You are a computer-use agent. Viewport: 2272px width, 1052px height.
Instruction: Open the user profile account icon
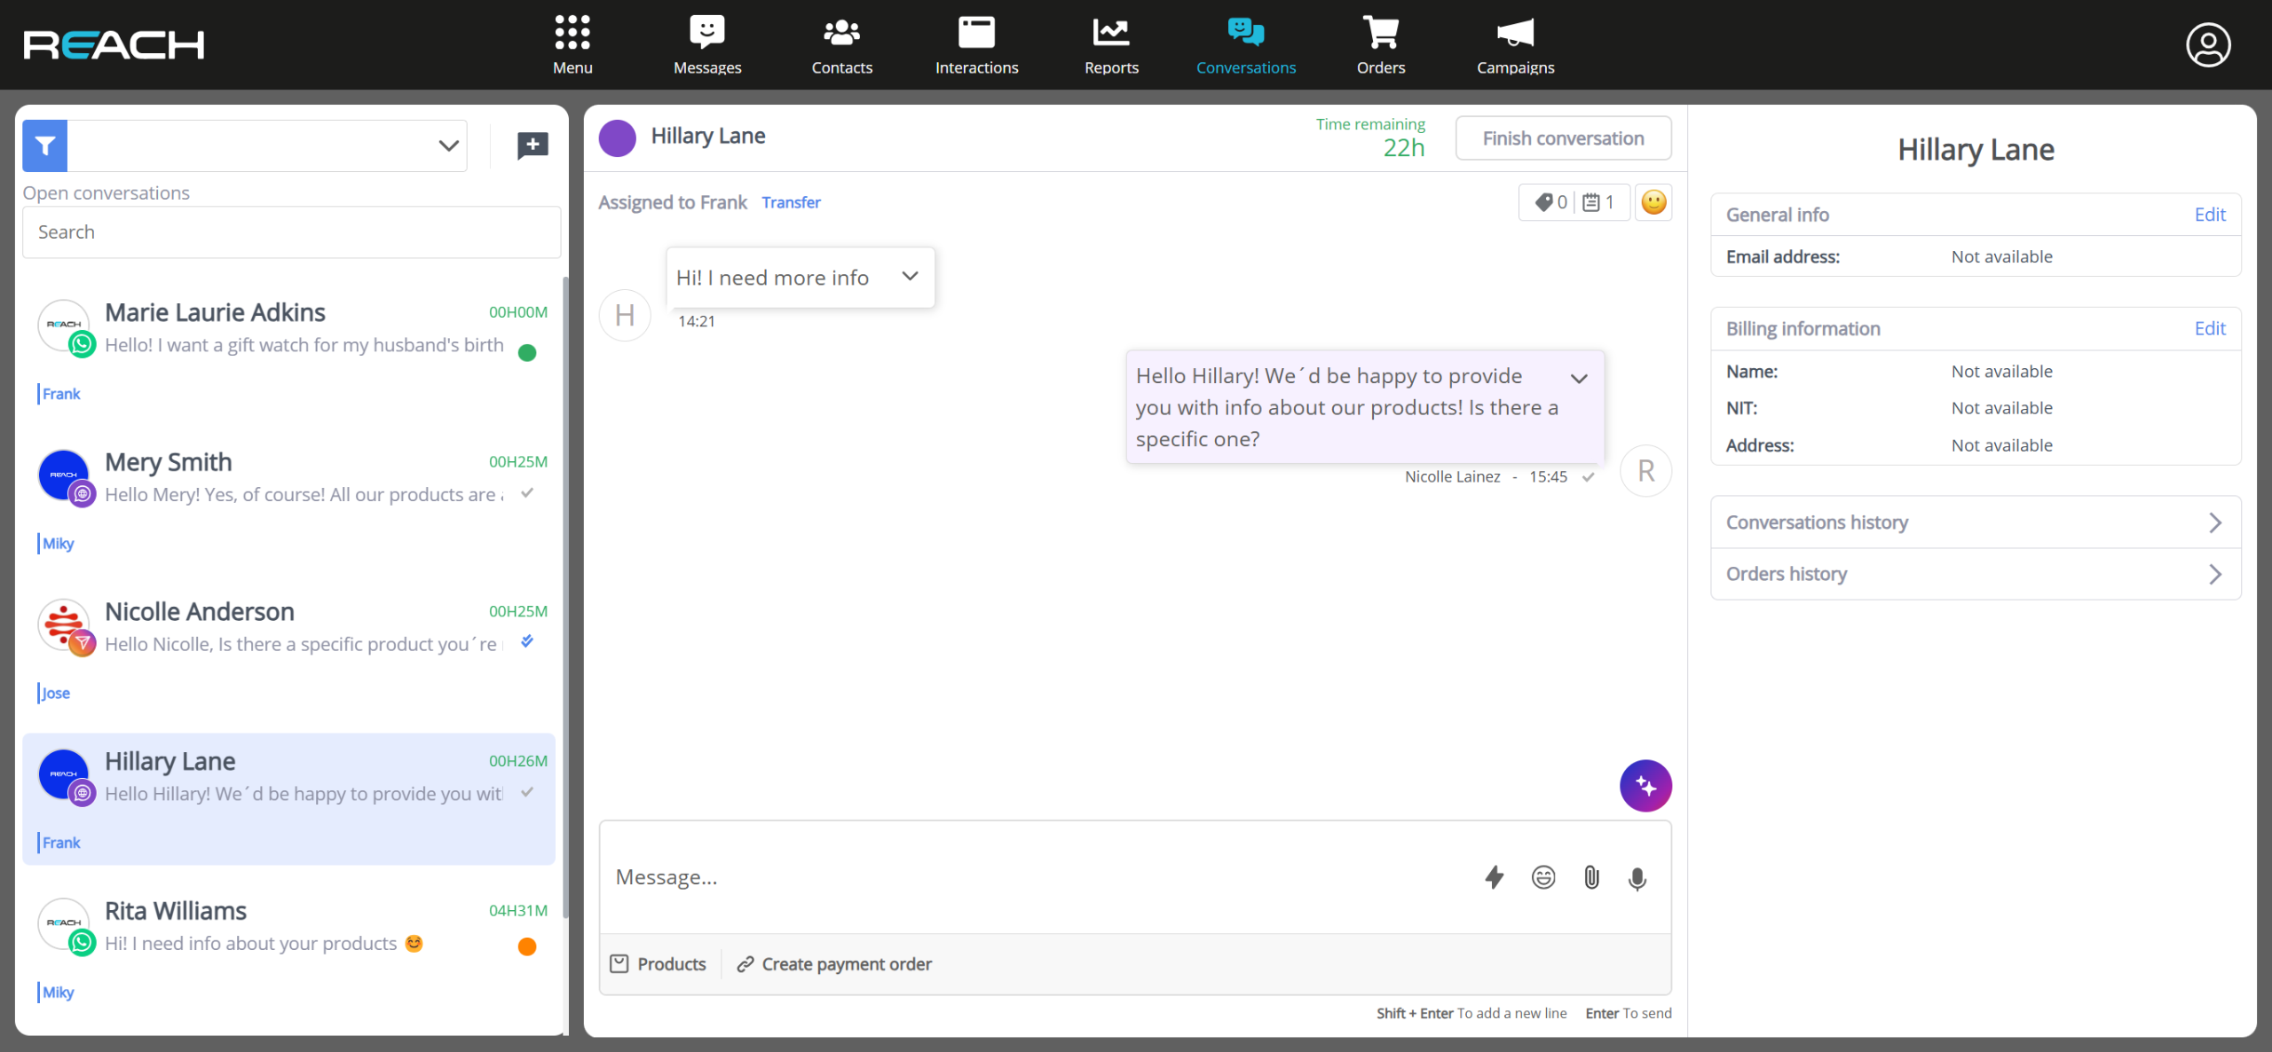coord(2208,45)
